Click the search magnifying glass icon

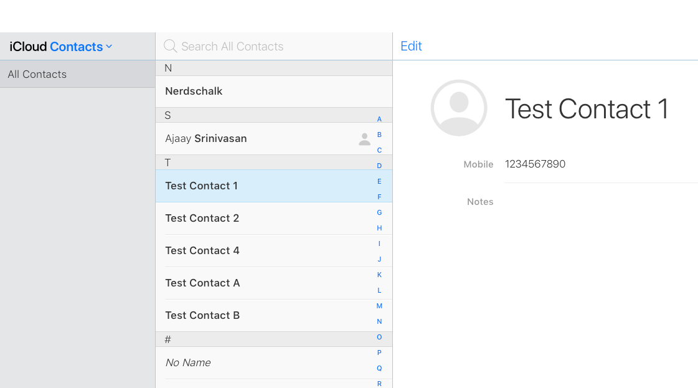(x=170, y=46)
